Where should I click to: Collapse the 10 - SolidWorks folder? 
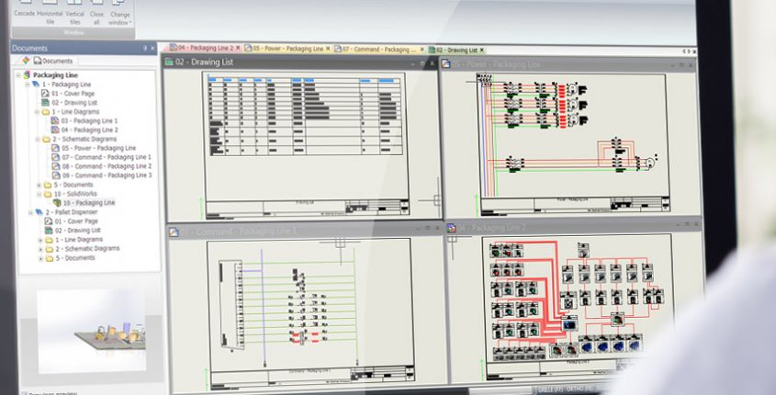[x=39, y=194]
